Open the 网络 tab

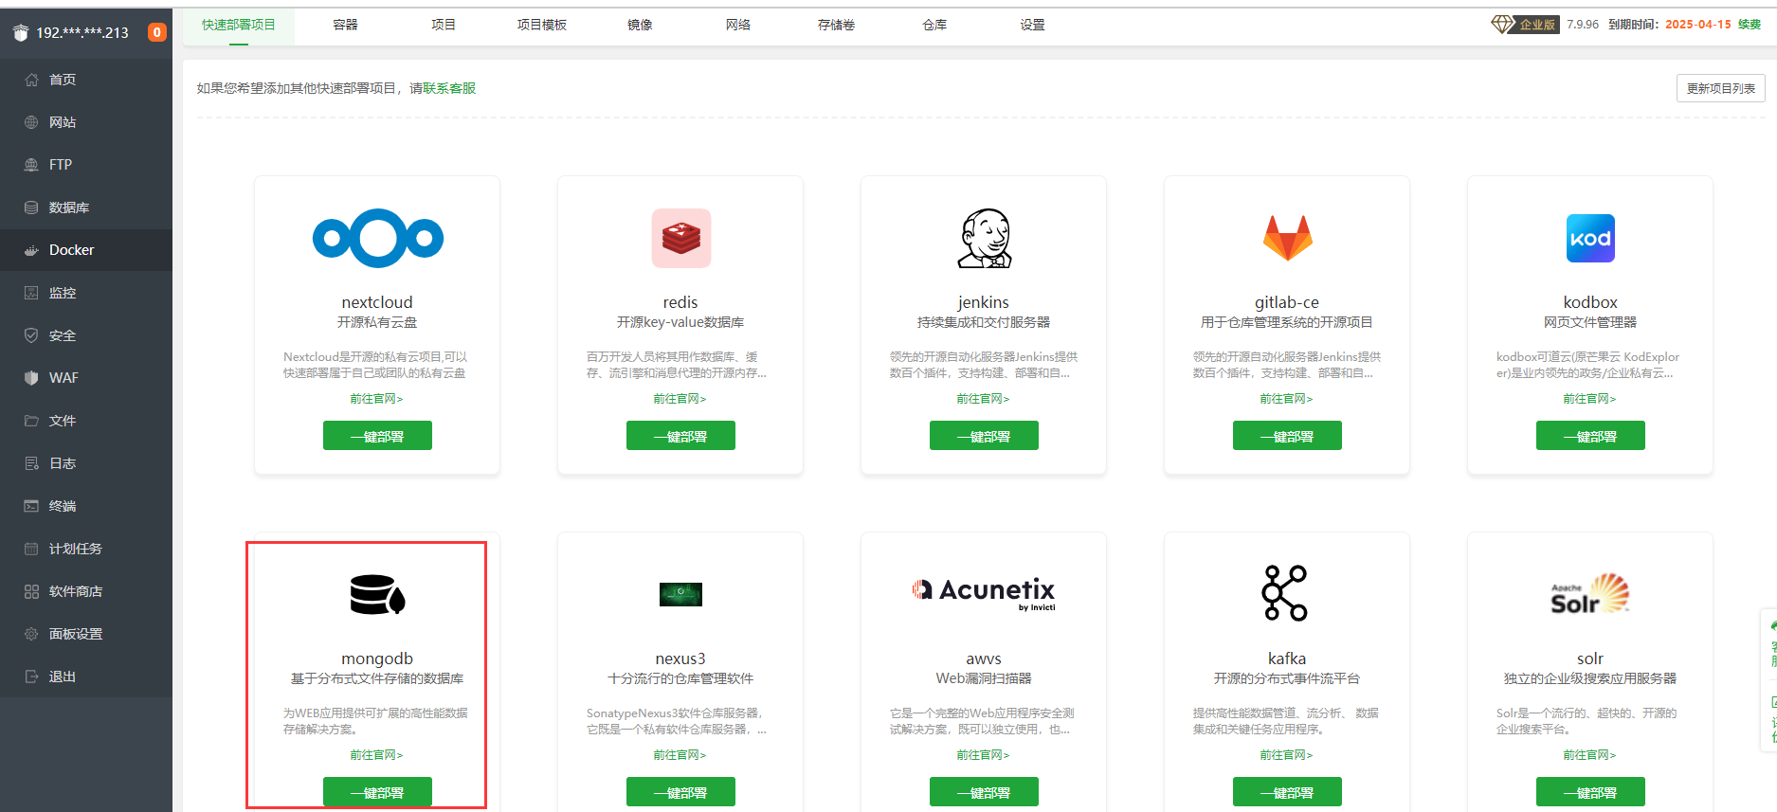click(737, 25)
